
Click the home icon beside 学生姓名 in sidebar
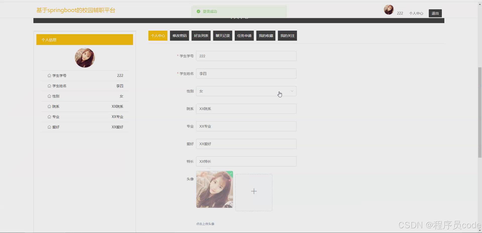click(49, 86)
